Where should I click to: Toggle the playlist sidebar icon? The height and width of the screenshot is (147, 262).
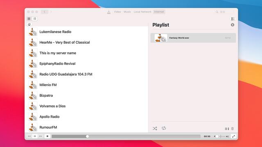pyautogui.click(x=233, y=19)
